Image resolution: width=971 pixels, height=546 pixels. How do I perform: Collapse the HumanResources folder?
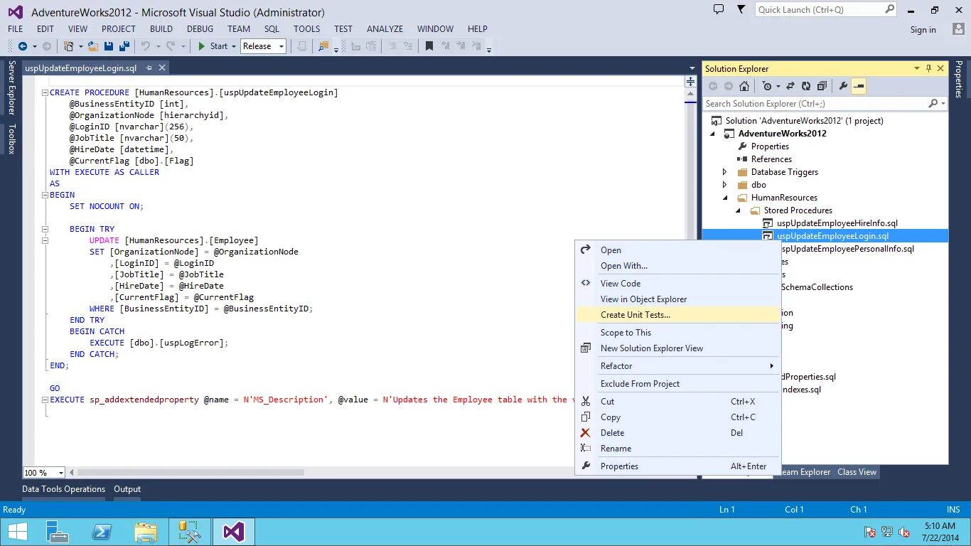[x=726, y=198]
